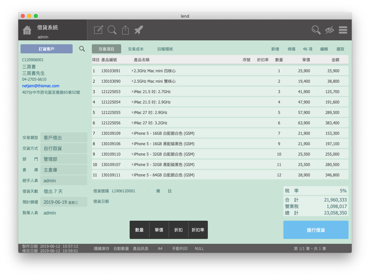The image size is (370, 277).
Task: Toggle 產品訊息 in status bar
Action: (x=141, y=248)
